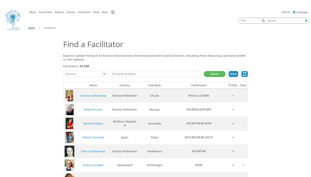Open the Class search type selector

click(249, 20)
